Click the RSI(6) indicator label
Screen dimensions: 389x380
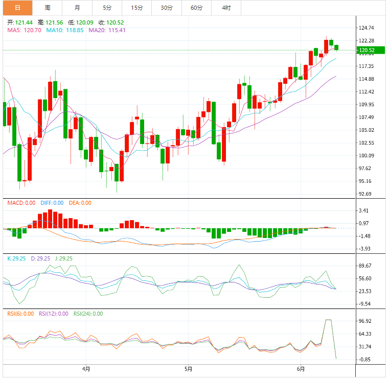coord(20,314)
